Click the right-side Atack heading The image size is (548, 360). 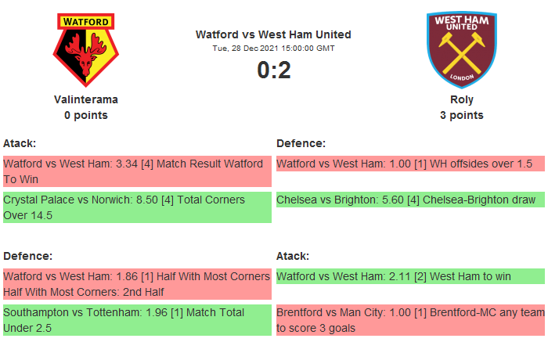(x=293, y=256)
